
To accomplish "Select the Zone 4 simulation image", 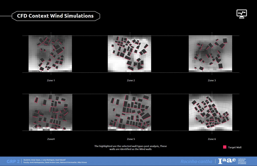I will [x=50, y=112].
